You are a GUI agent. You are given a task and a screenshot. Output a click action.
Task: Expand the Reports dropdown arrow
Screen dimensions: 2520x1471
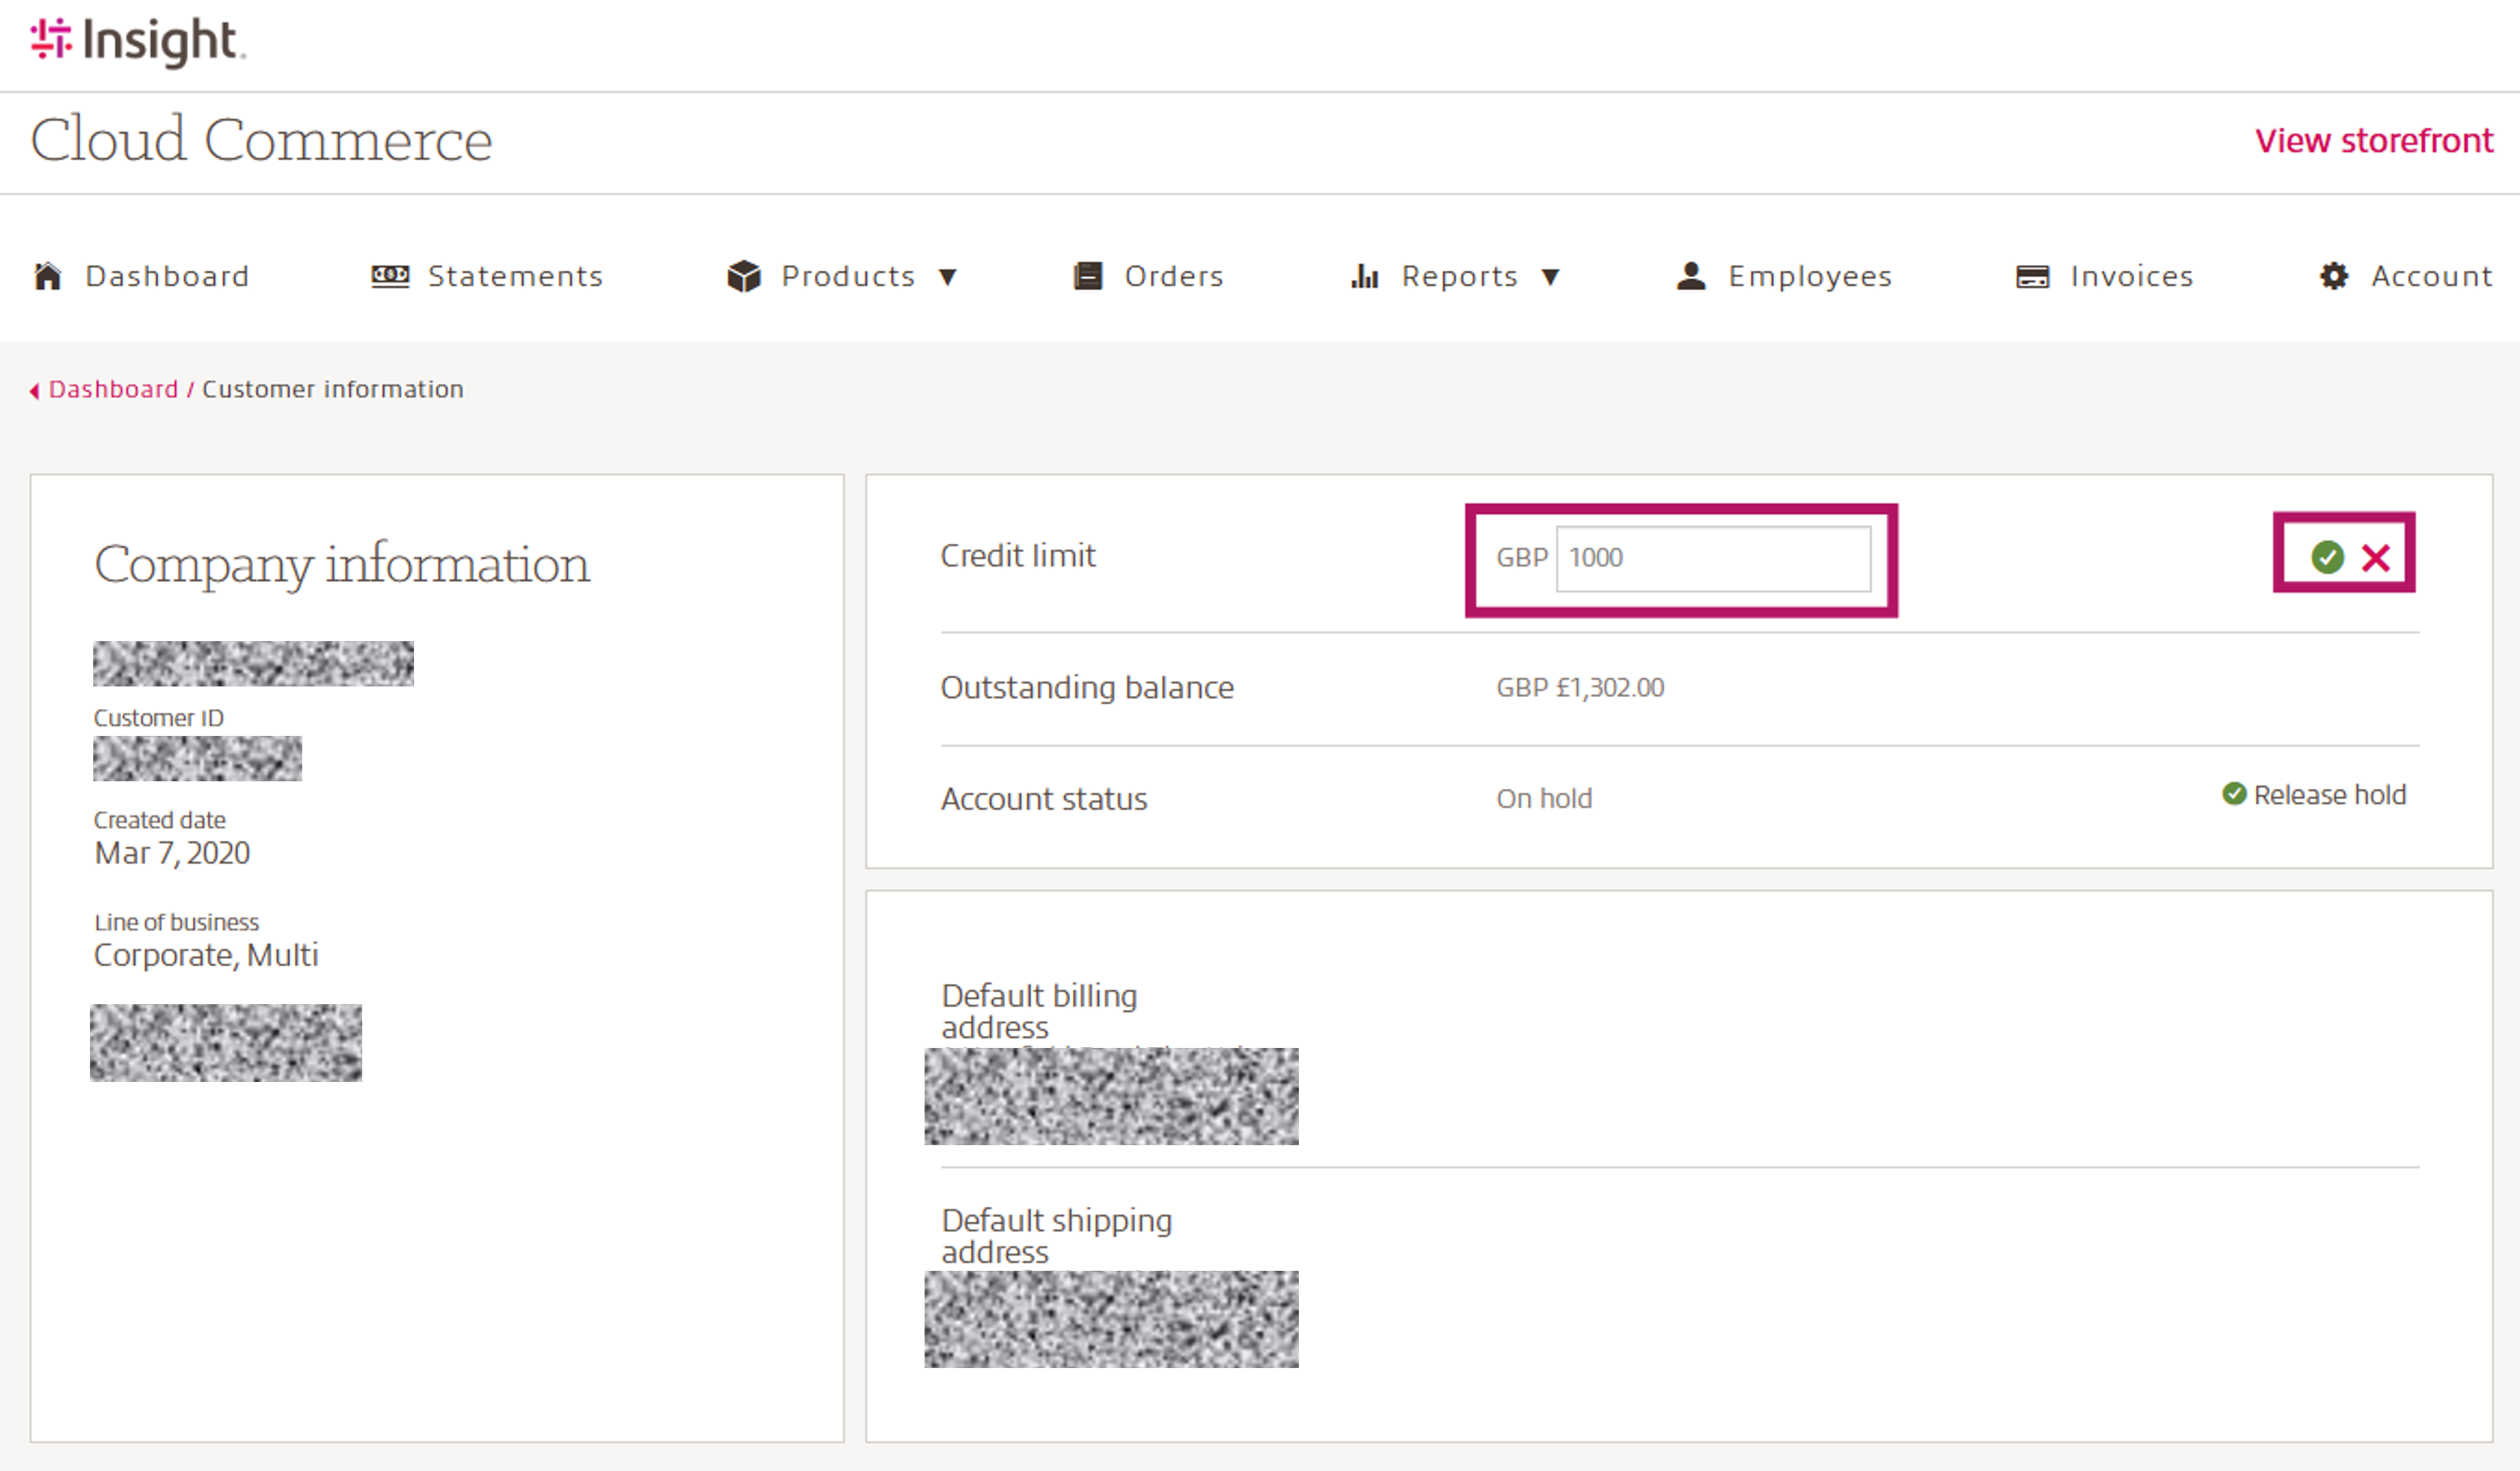pyautogui.click(x=1550, y=277)
